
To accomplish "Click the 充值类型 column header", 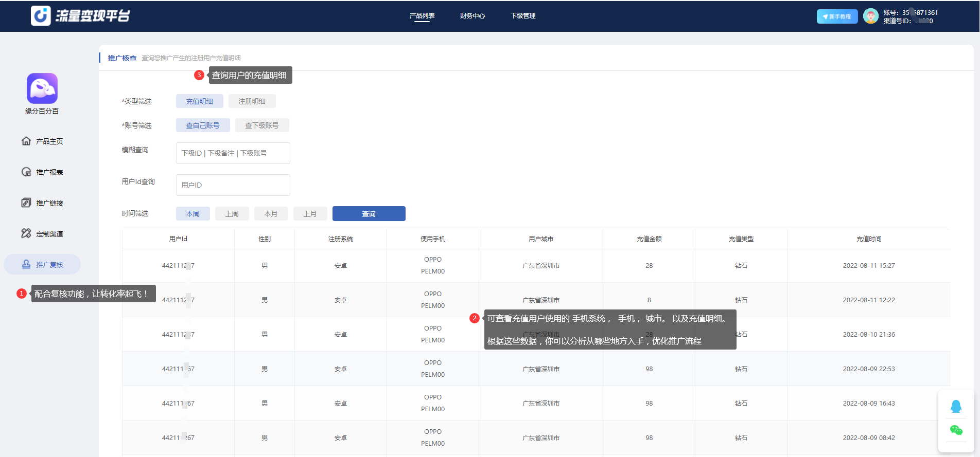I will tap(741, 239).
